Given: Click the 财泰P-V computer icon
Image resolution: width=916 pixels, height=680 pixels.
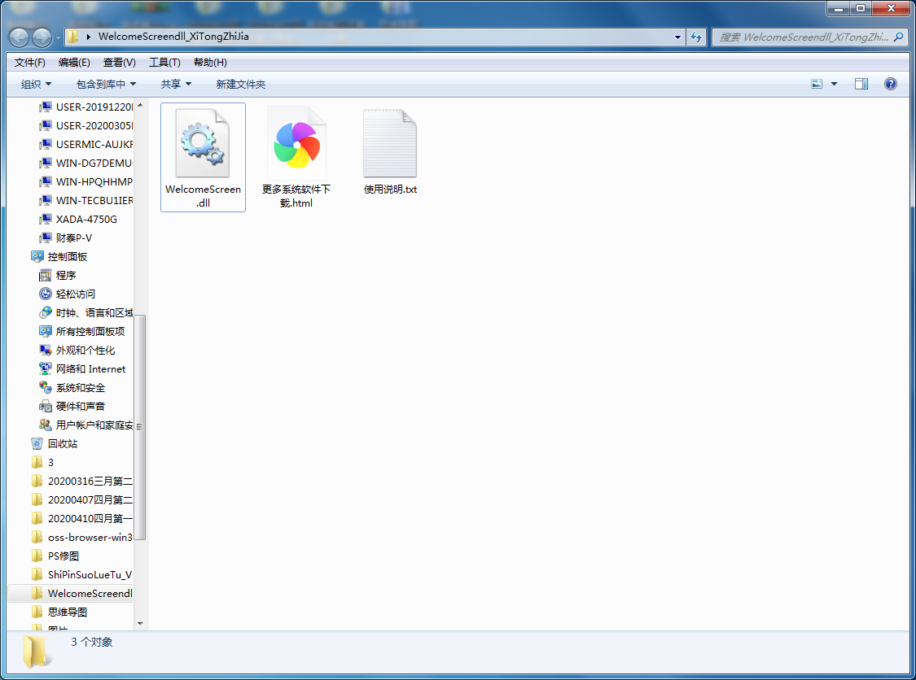Looking at the screenshot, I should pos(45,238).
